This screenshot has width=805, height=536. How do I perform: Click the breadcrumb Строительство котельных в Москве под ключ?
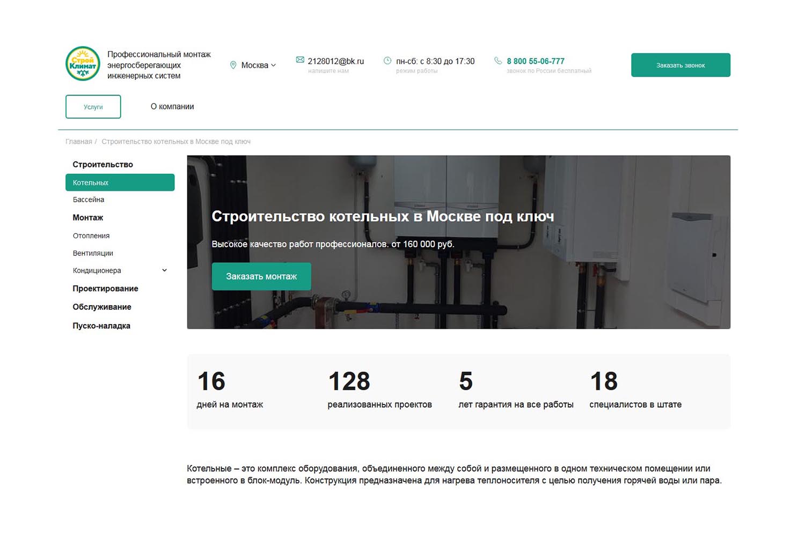click(x=176, y=142)
